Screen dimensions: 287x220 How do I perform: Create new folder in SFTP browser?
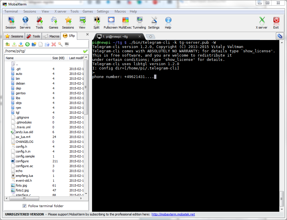(34, 44)
